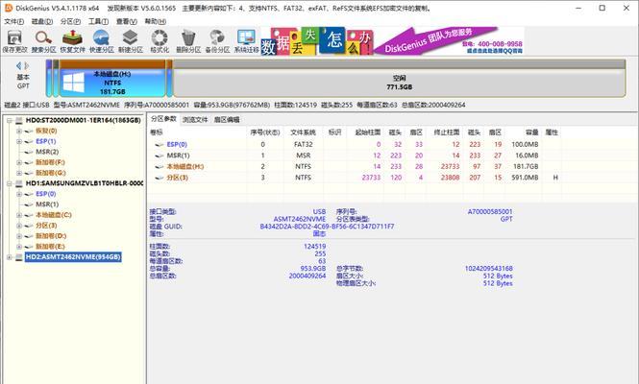The height and width of the screenshot is (384, 639).
Task: Switch to the 浏览文件 tab
Action: 195,119
